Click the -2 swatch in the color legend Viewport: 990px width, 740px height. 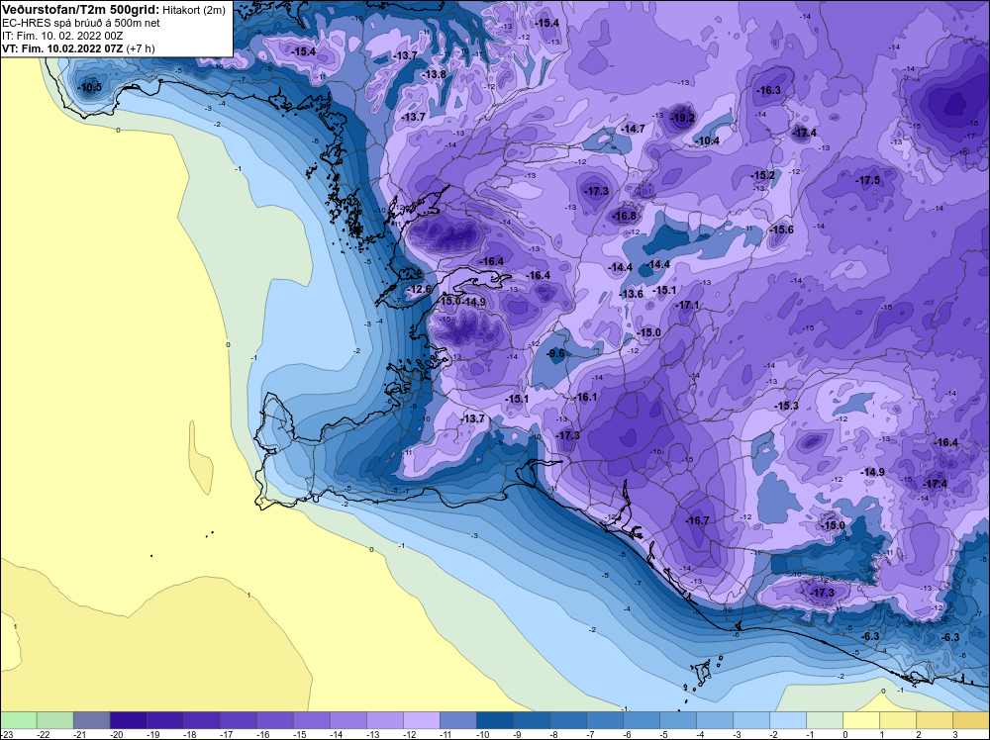pyautogui.click(x=787, y=720)
